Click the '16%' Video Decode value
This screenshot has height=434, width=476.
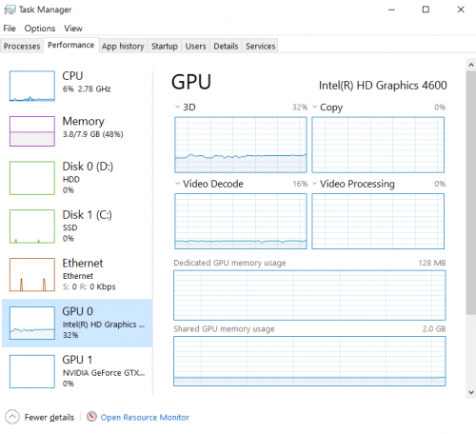pos(300,184)
